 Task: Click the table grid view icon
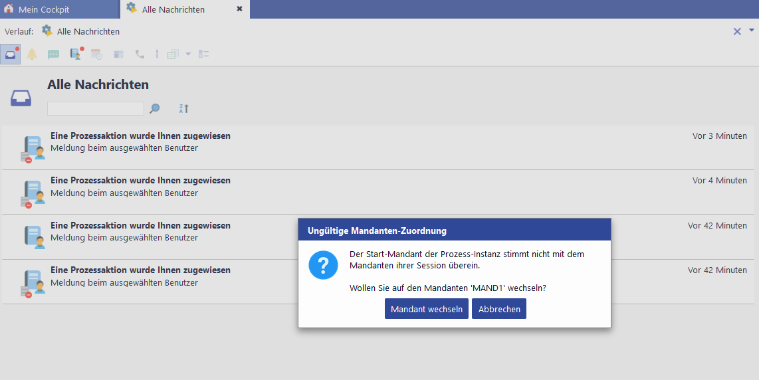(x=173, y=54)
